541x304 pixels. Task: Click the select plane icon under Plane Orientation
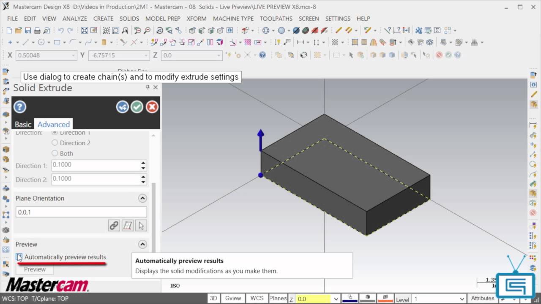point(128,225)
